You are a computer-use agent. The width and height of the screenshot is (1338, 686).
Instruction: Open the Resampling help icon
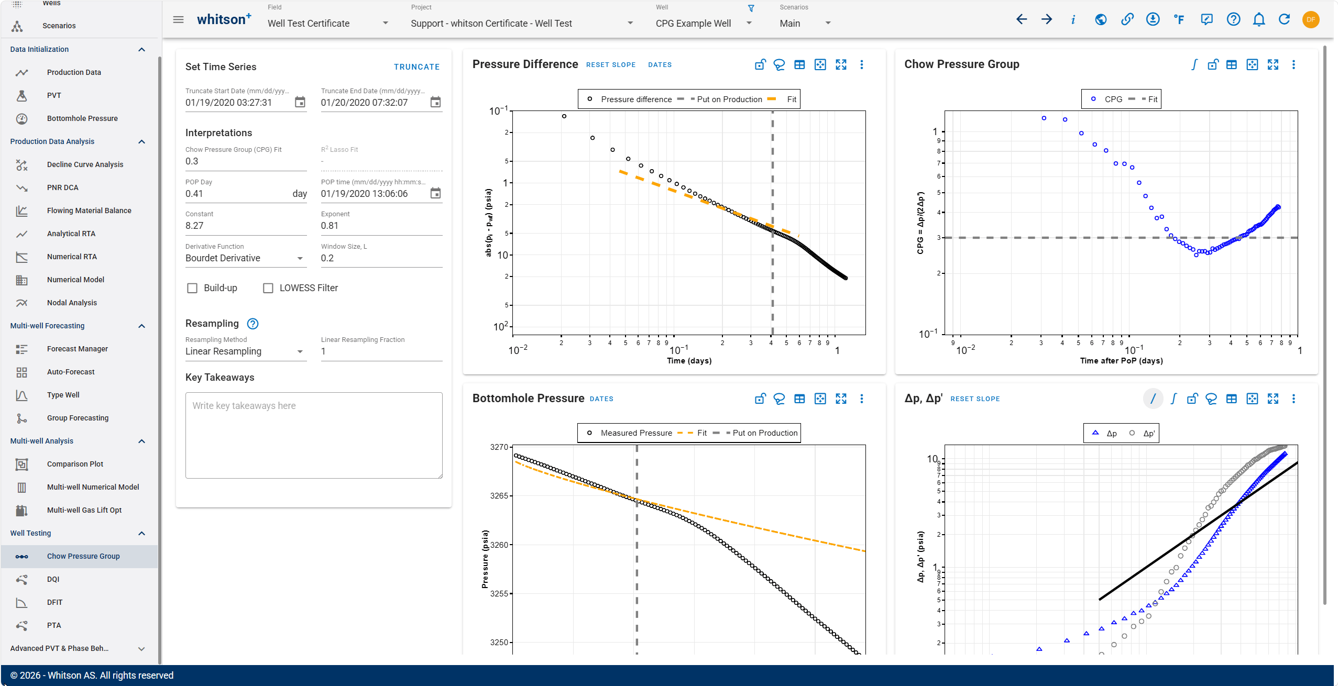point(253,324)
